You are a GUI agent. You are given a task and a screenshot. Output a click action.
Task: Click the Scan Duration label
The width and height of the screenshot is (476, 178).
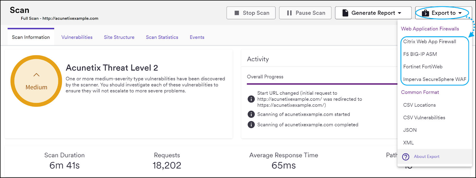coord(65,155)
